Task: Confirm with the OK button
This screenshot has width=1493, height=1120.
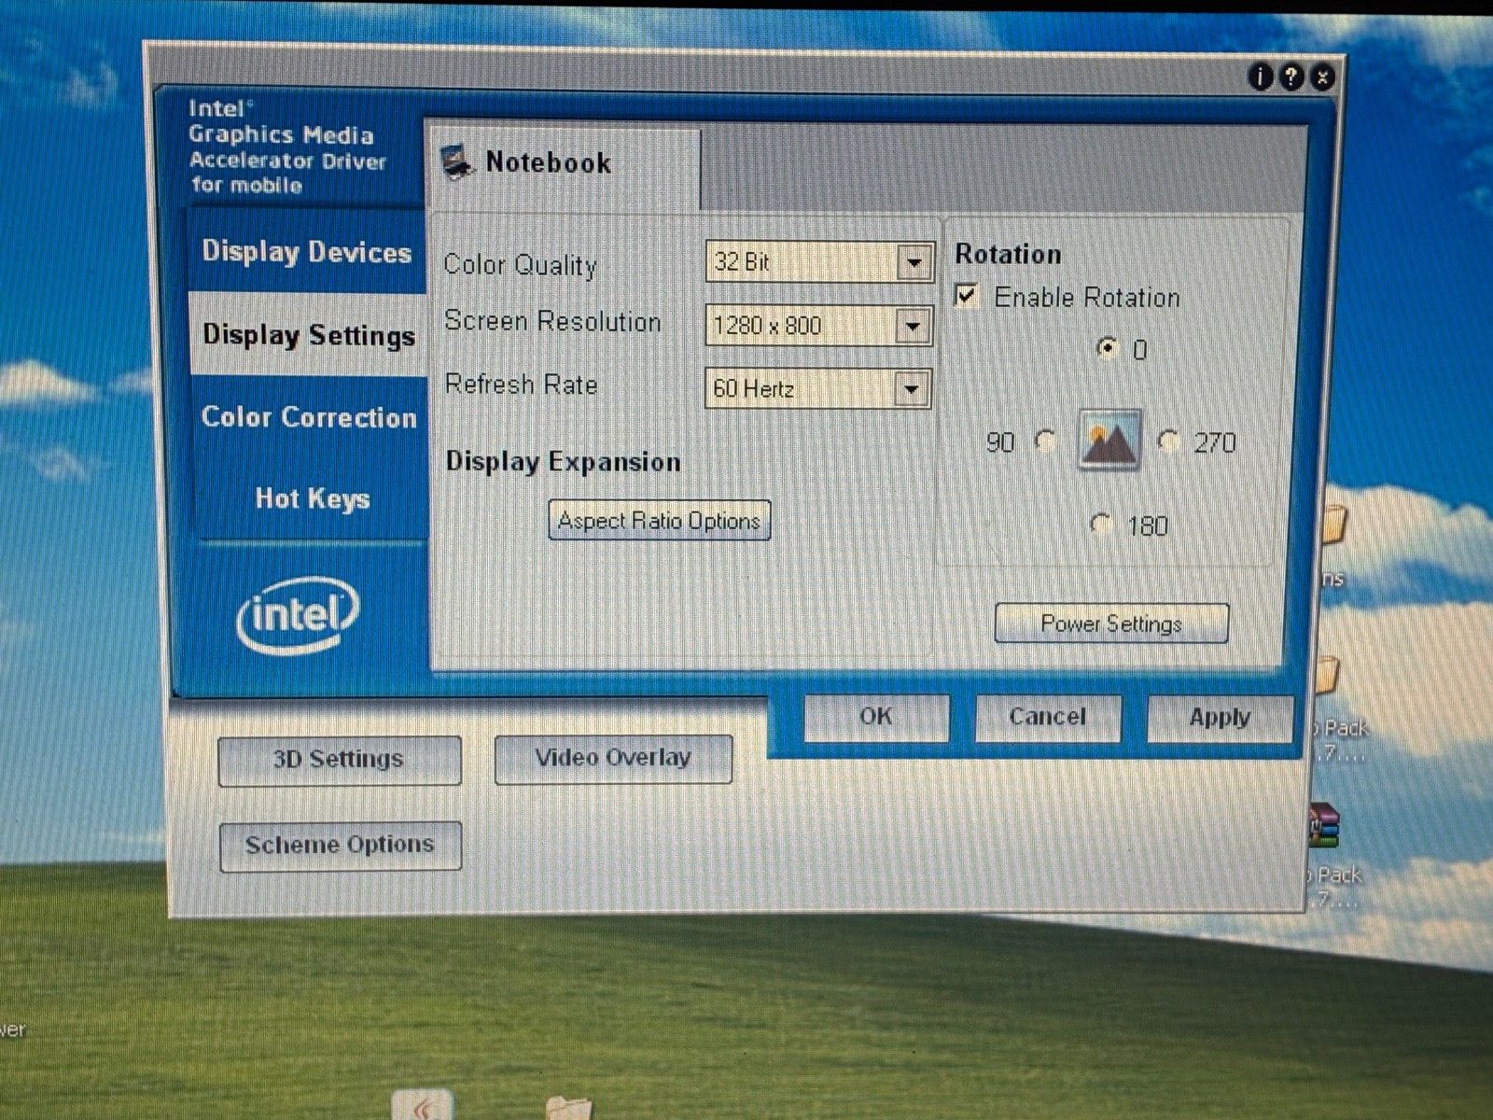Action: pyautogui.click(x=876, y=717)
